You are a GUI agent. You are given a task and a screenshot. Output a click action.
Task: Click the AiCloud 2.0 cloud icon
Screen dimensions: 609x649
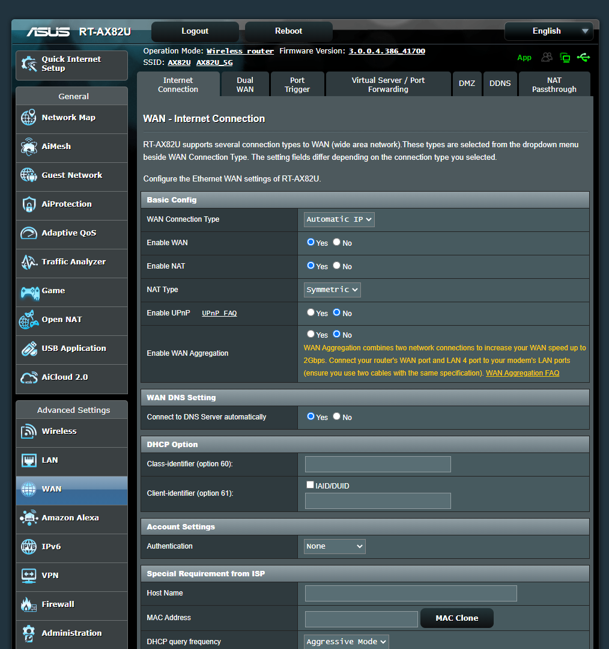pyautogui.click(x=29, y=377)
